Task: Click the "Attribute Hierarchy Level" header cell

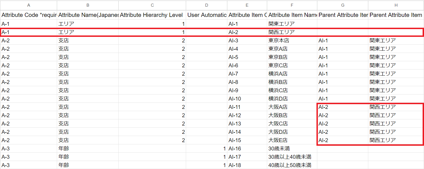Action: coord(152,15)
